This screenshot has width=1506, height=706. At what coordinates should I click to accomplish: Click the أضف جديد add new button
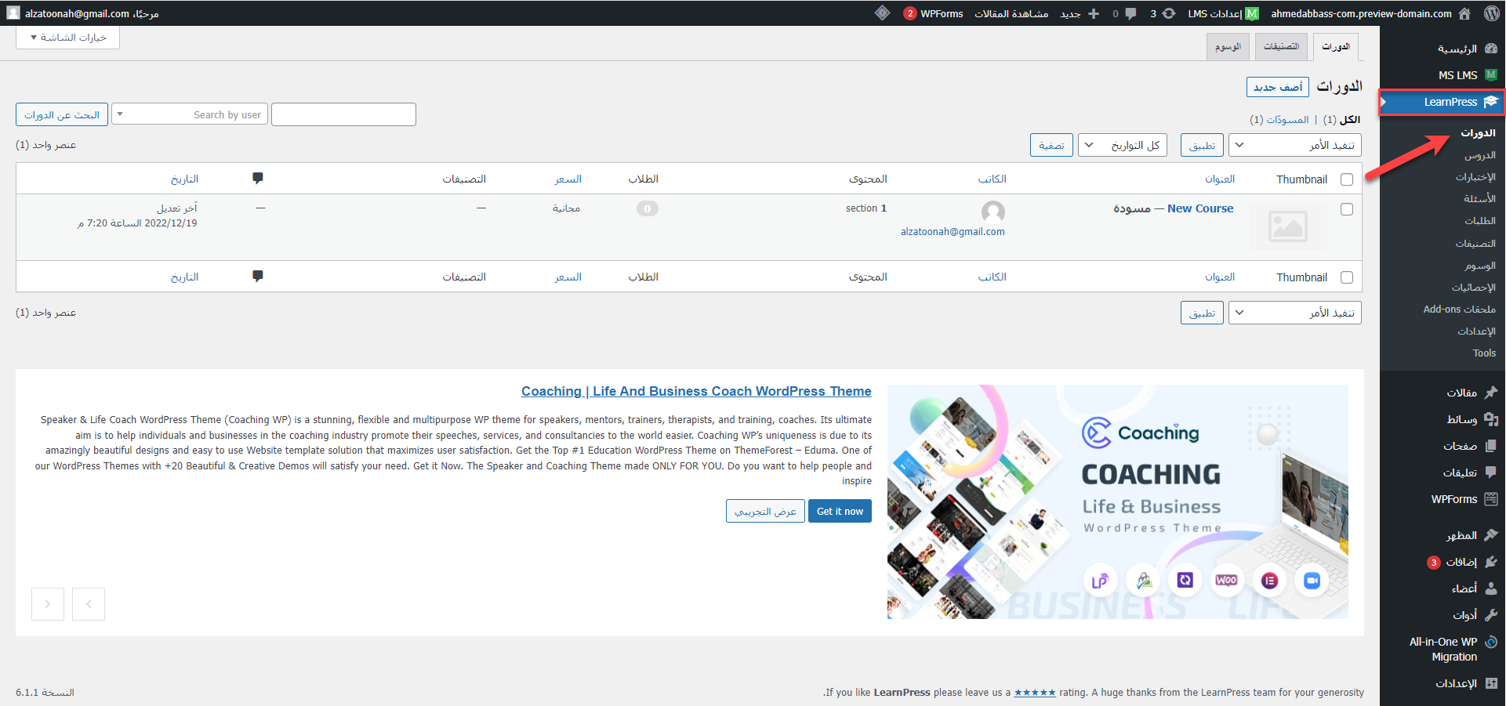[1278, 87]
